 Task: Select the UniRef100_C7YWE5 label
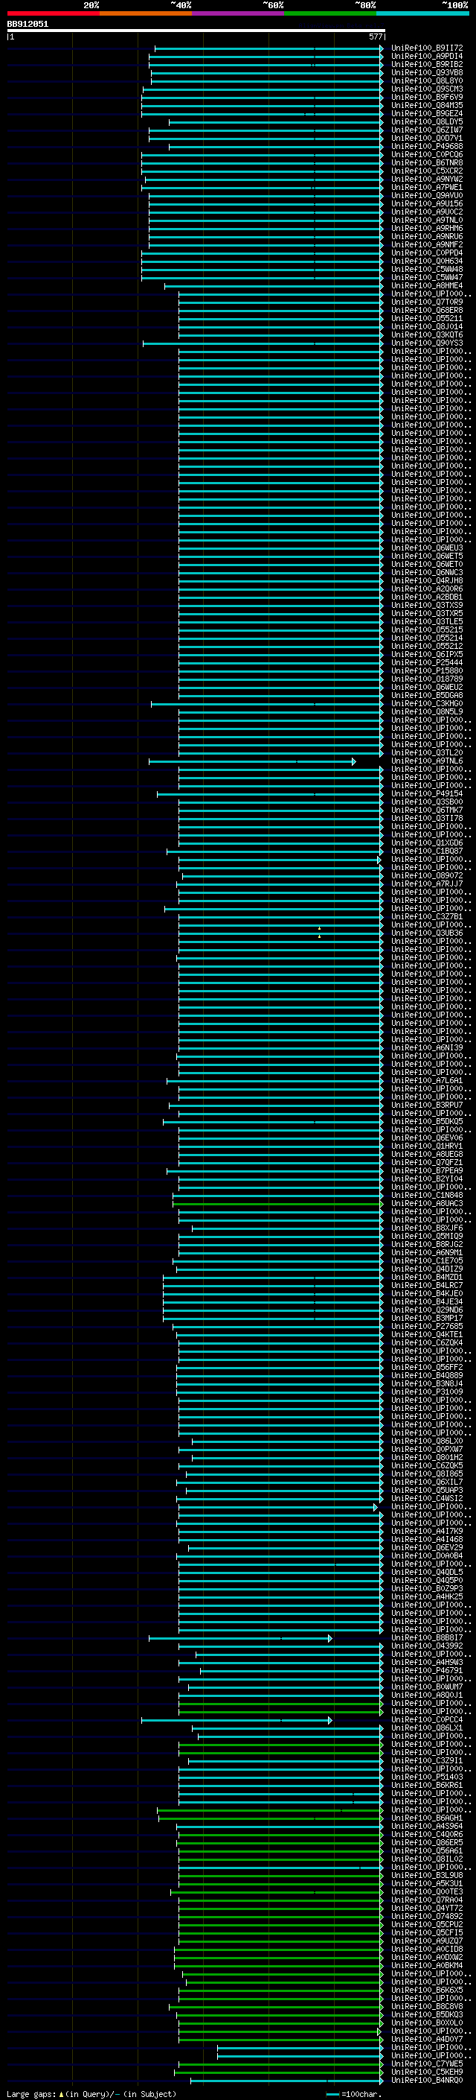[x=426, y=2063]
